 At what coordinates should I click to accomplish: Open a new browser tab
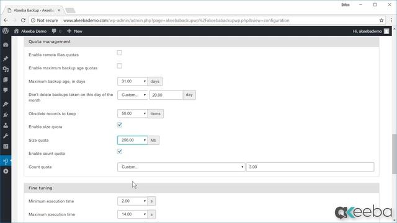(x=70, y=11)
